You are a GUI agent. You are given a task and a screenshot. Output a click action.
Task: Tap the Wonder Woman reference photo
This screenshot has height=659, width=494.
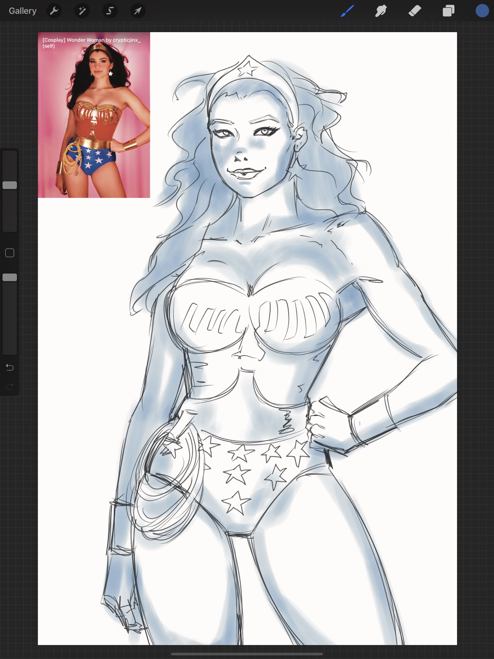[x=94, y=115]
